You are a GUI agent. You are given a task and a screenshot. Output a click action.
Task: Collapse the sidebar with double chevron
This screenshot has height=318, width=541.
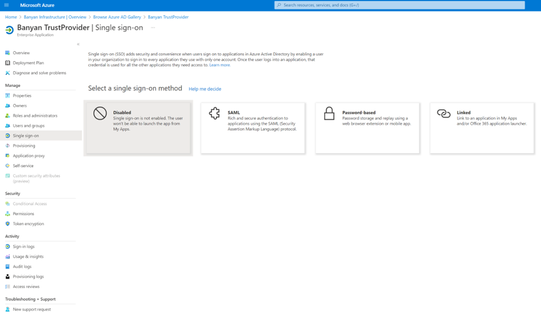point(78,44)
